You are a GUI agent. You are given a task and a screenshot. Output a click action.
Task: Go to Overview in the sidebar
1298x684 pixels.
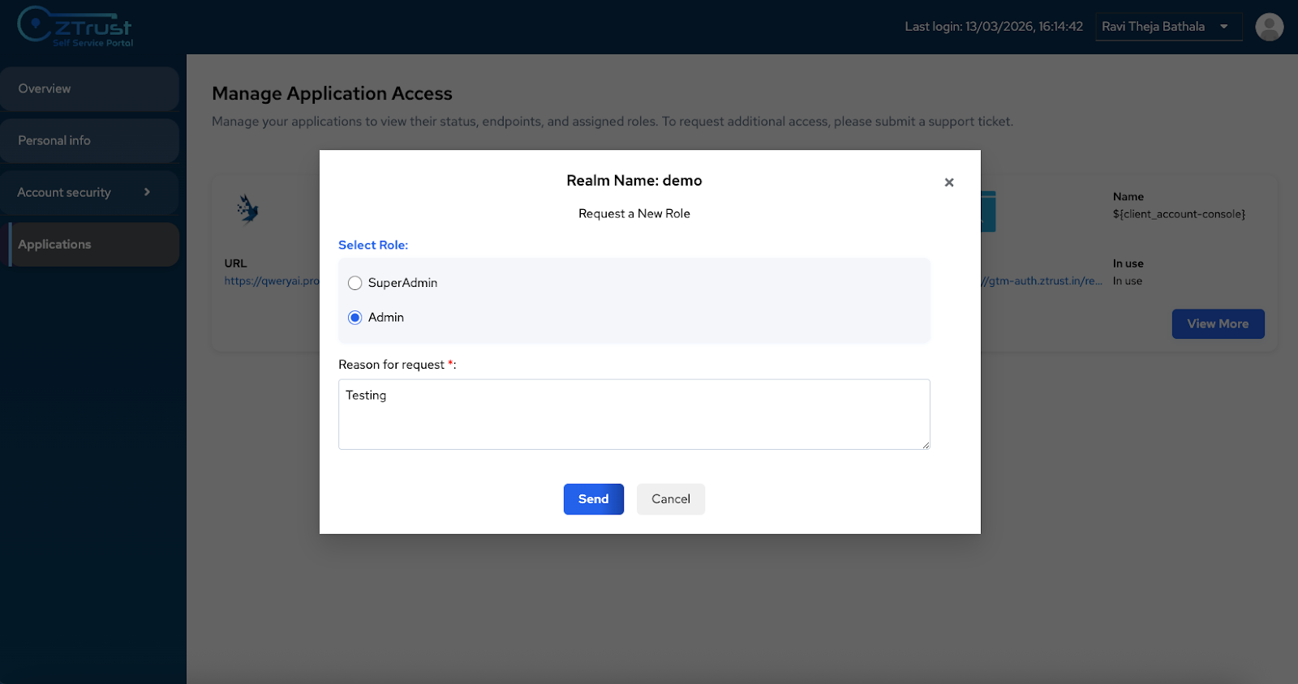89,89
